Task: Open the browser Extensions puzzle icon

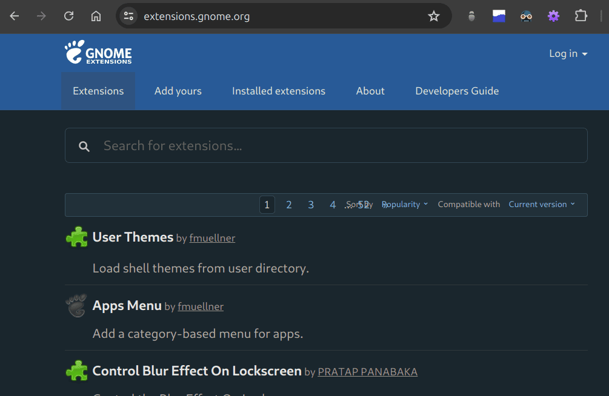Action: click(x=581, y=16)
